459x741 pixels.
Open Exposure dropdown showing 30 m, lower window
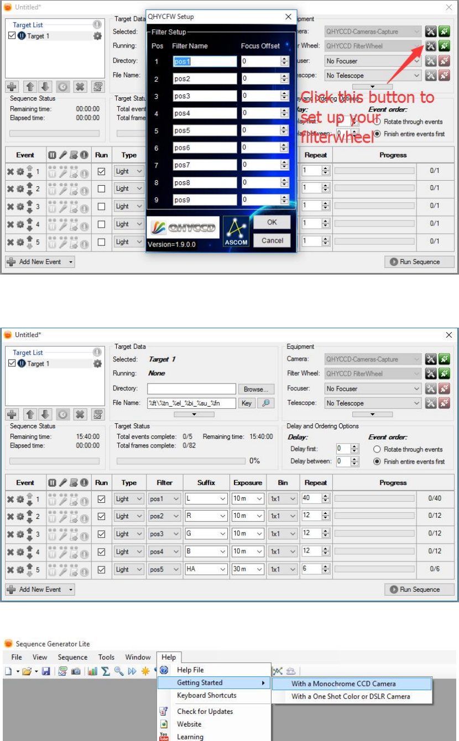pos(248,569)
